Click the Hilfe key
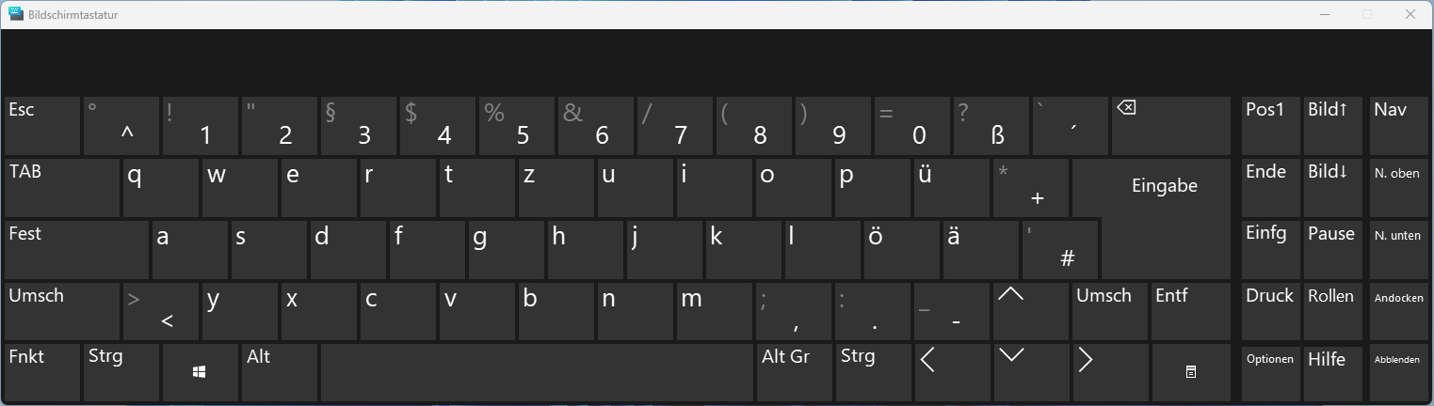The width and height of the screenshot is (1434, 406). (x=1331, y=372)
